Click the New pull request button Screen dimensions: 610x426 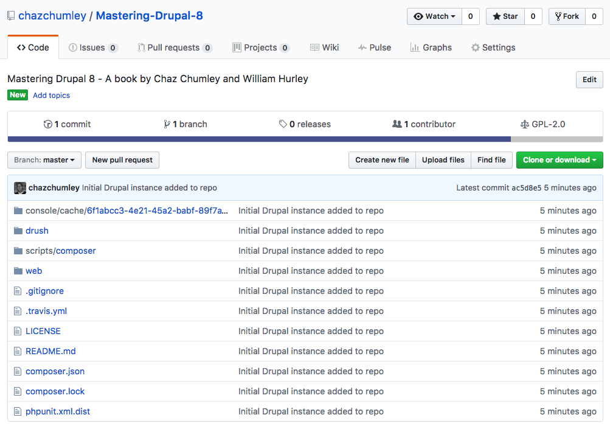pos(122,160)
